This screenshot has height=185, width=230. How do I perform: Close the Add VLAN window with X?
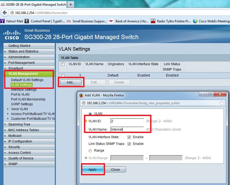(x=220, y=94)
